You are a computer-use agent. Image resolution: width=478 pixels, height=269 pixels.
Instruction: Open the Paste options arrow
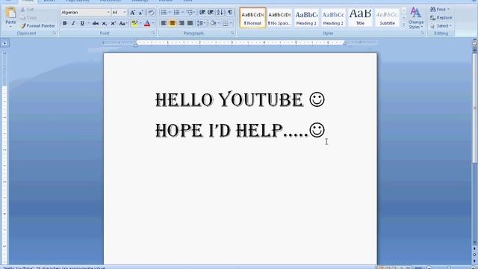(x=10, y=26)
